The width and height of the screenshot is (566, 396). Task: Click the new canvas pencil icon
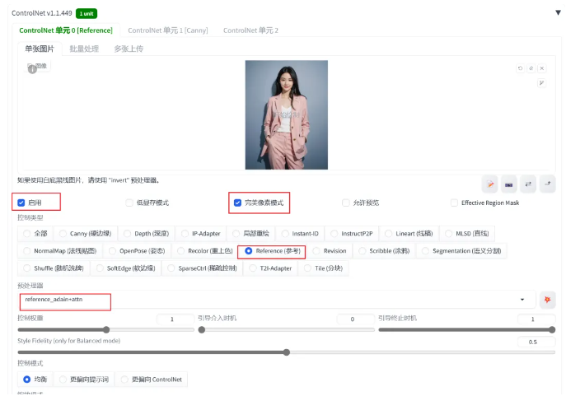[490, 184]
